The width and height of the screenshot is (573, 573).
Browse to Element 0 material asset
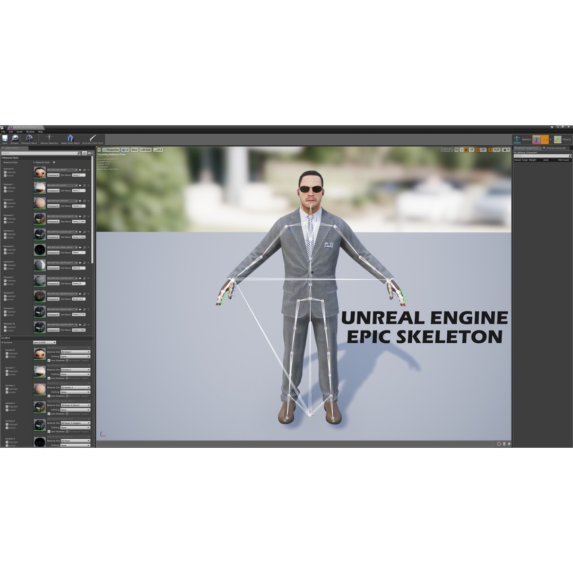coord(84,170)
